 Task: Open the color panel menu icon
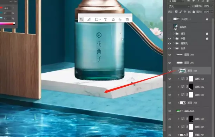[15, 1]
